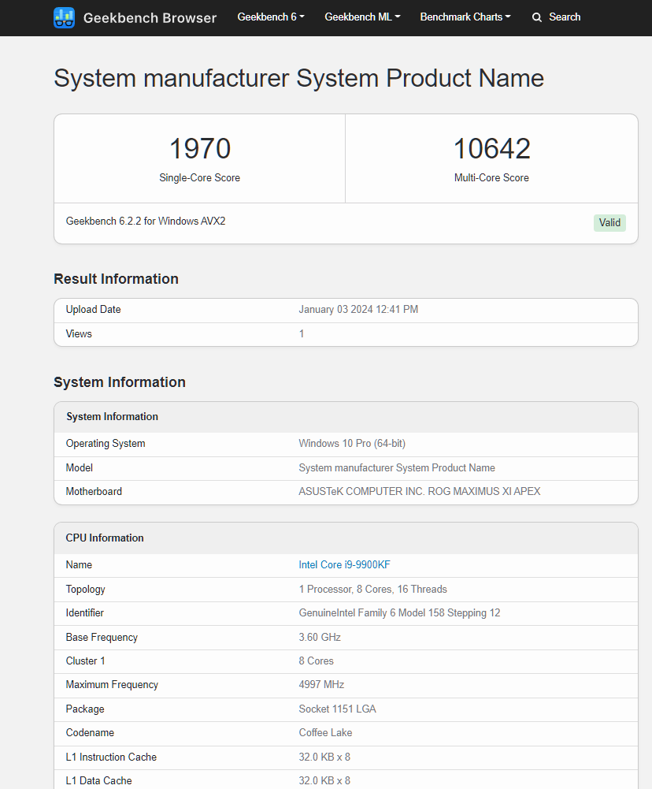Click the Operating System label
The image size is (652, 789).
click(106, 443)
